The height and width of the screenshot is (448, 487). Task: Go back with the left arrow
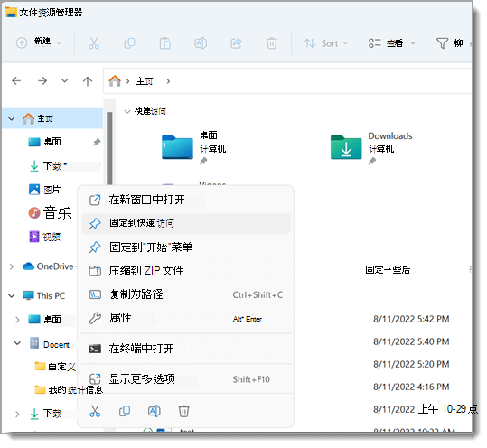(16, 81)
